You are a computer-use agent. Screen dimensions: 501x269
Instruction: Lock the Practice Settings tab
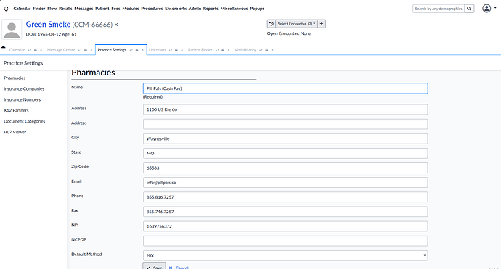coord(137,50)
